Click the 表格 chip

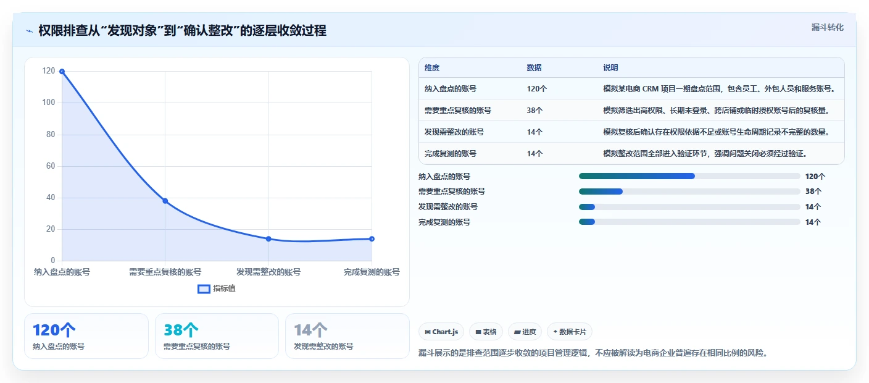pos(486,332)
